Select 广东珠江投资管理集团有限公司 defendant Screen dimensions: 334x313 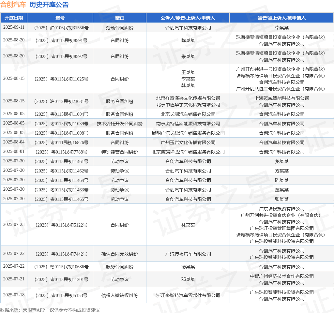[281, 228]
